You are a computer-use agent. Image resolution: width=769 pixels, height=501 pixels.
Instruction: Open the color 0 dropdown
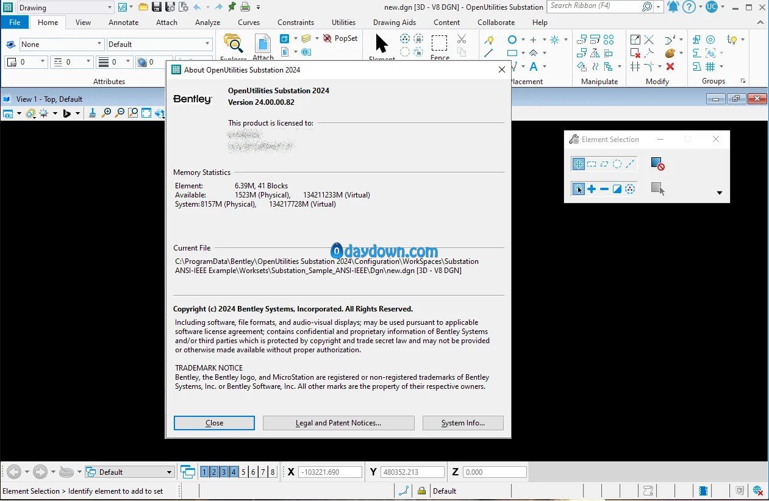(26, 62)
